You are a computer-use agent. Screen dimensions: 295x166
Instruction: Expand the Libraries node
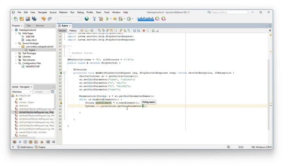point(16,56)
